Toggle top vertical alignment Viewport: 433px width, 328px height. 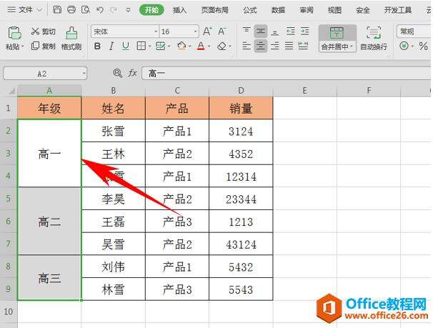tap(247, 31)
